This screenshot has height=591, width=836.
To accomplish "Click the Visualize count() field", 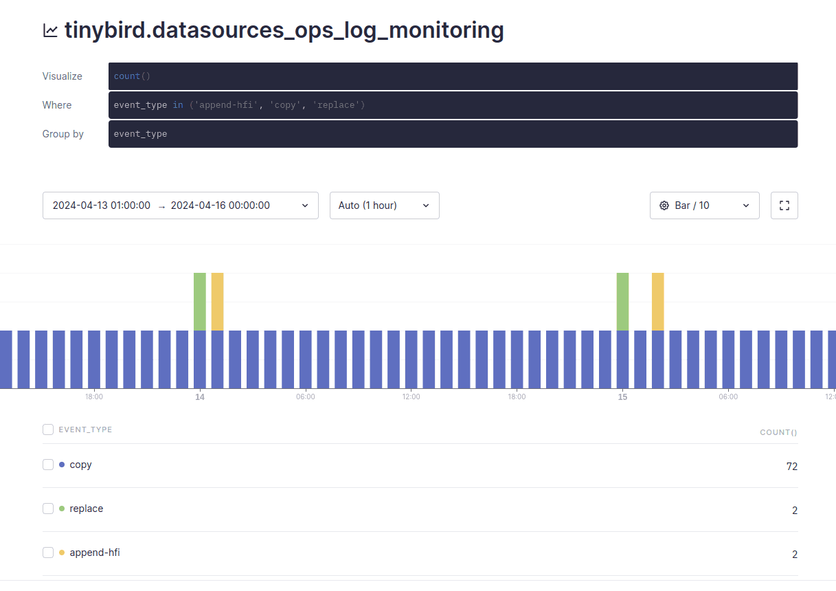I will pyautogui.click(x=453, y=76).
